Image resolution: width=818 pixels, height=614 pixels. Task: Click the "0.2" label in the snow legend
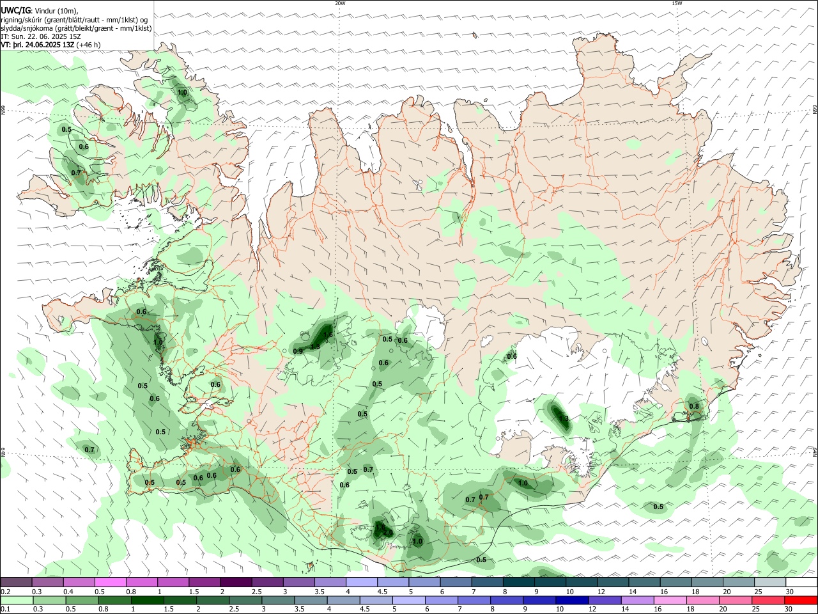click(x=5, y=592)
